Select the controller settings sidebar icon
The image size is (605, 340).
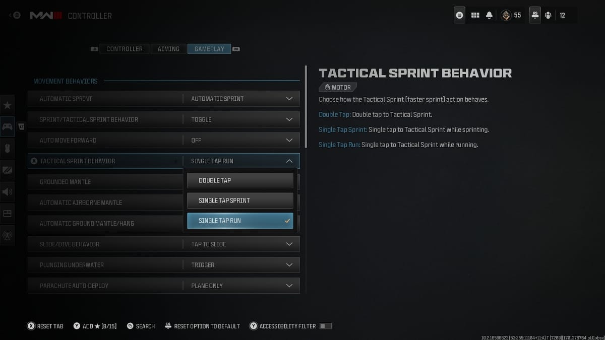tap(7, 127)
